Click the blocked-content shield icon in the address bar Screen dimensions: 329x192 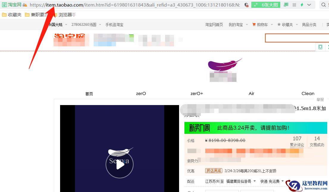(246, 5)
